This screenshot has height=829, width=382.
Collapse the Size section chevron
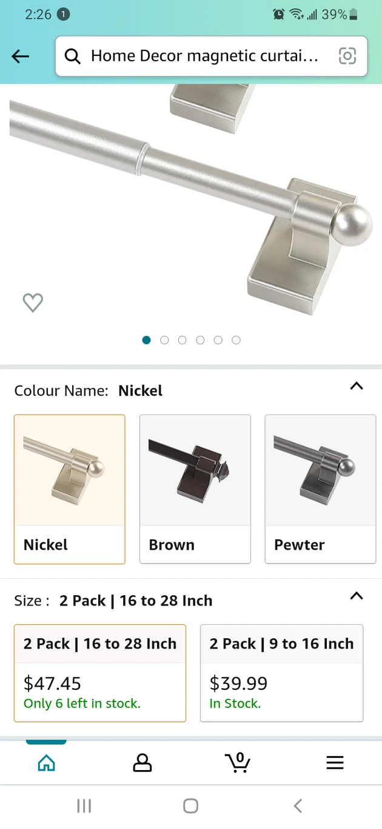[357, 596]
